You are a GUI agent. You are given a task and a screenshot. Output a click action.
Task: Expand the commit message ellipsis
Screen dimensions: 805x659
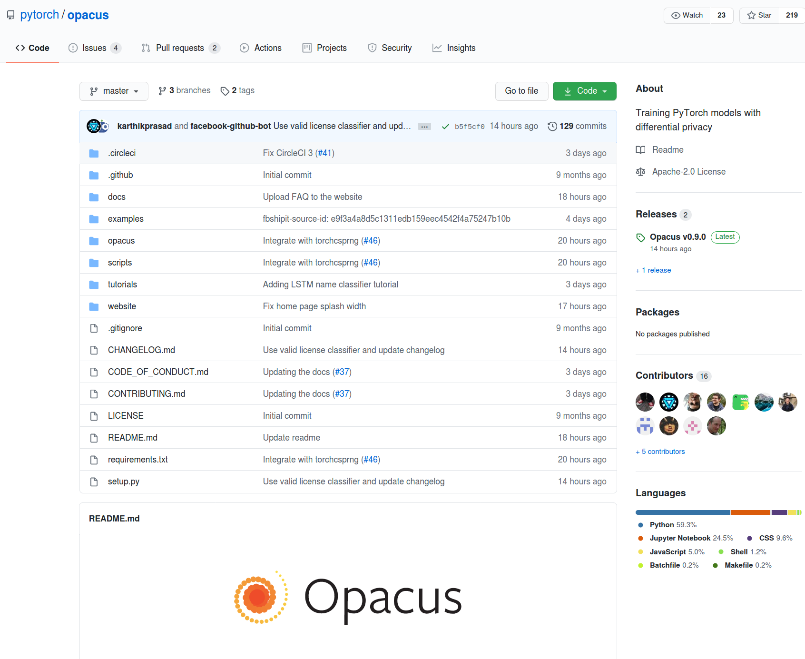tap(424, 127)
